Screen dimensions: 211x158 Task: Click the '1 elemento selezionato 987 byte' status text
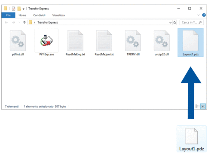click(45, 106)
